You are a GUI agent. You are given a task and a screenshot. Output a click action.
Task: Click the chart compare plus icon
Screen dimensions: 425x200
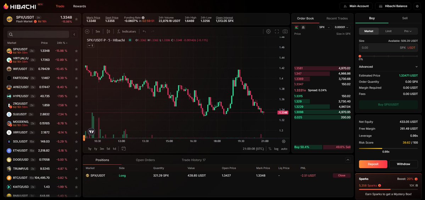[87, 32]
